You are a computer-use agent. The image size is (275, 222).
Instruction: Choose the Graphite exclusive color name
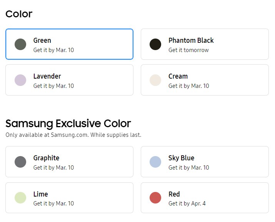pos(46,158)
